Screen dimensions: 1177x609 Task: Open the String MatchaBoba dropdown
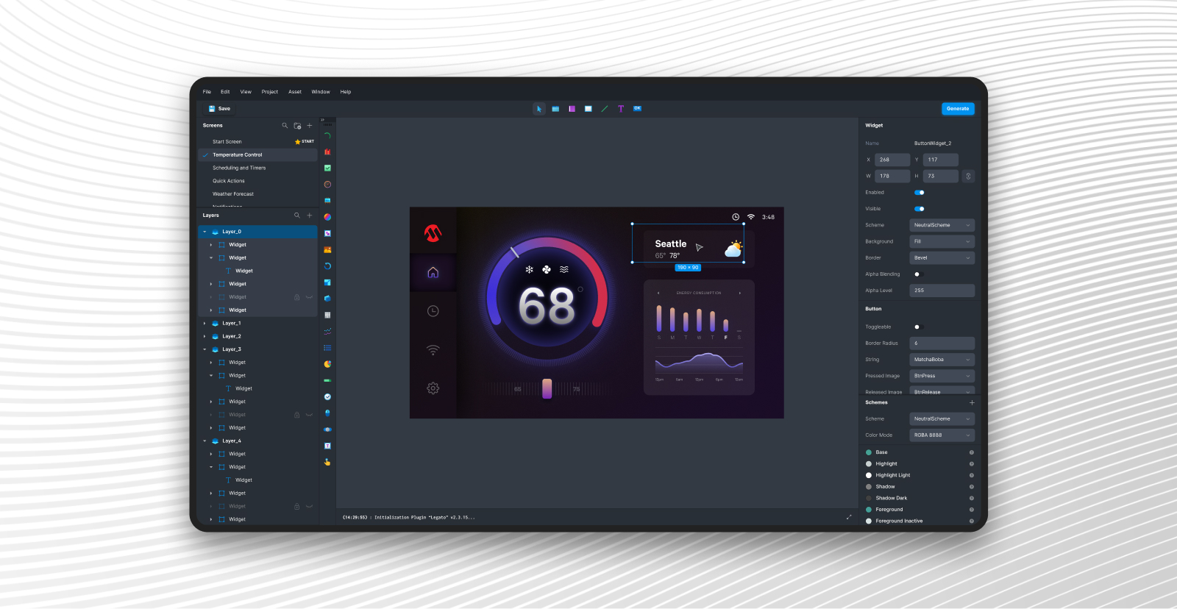click(942, 360)
